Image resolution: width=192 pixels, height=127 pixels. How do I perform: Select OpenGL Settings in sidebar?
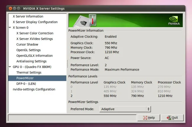(28, 50)
